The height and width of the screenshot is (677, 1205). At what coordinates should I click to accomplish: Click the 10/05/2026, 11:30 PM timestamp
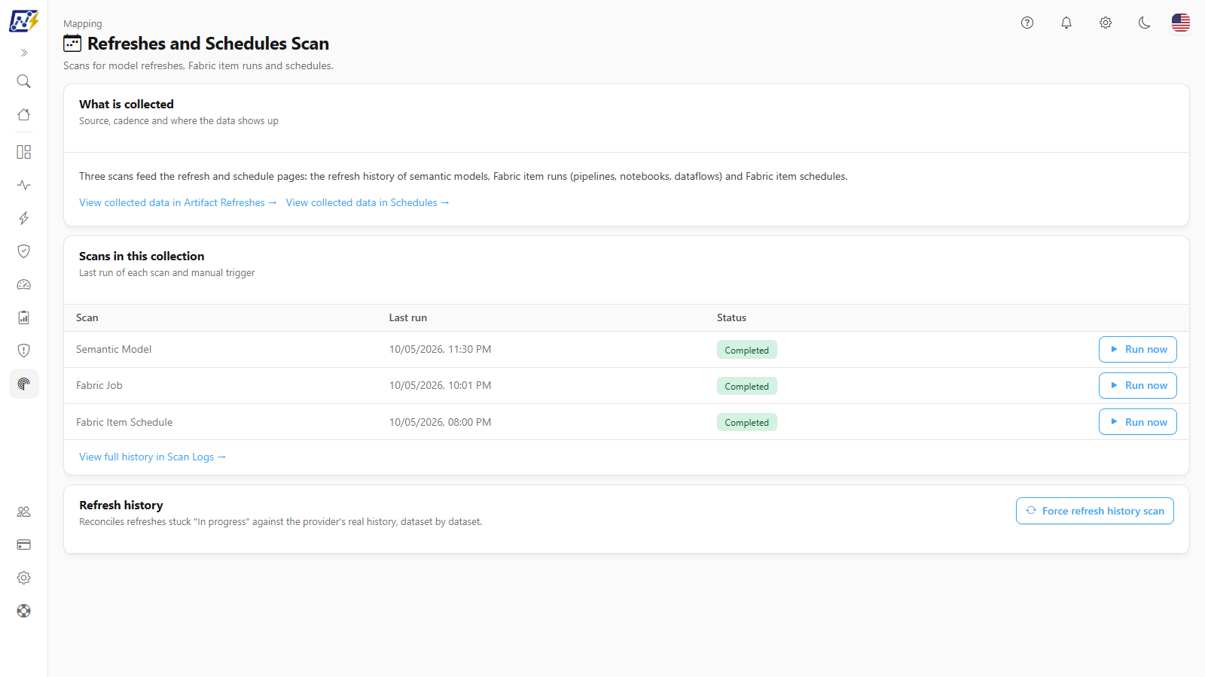[x=440, y=349]
